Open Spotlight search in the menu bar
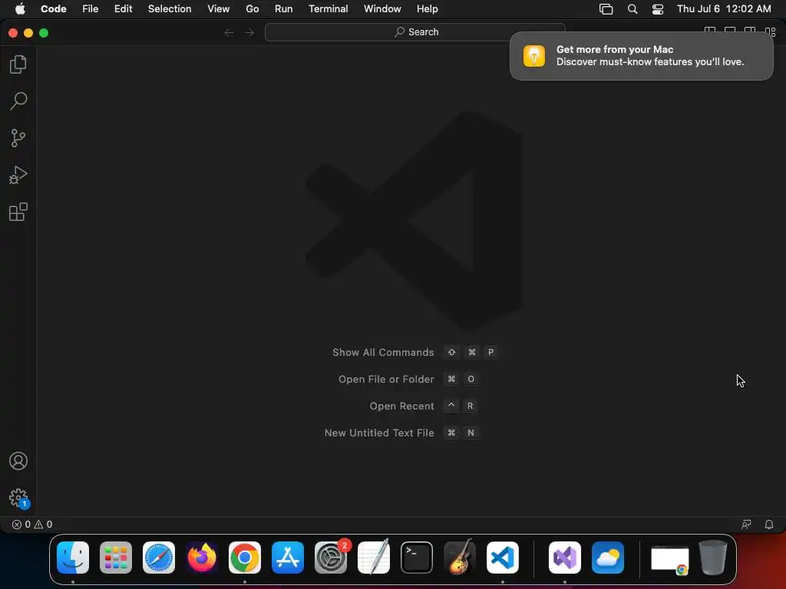 (x=632, y=9)
